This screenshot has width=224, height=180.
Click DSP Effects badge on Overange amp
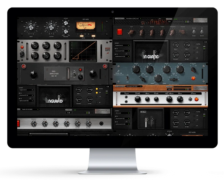(x=200, y=88)
